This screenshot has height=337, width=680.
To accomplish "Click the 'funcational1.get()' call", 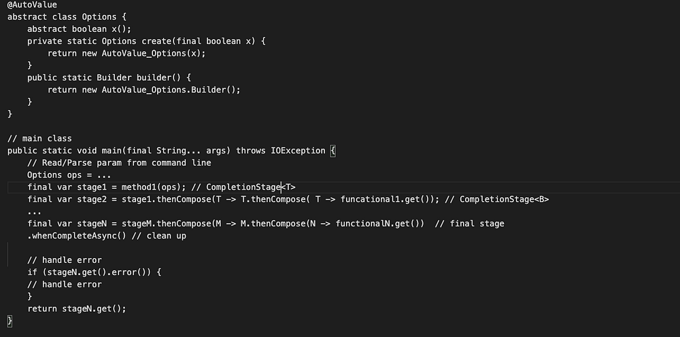I will 388,200.
